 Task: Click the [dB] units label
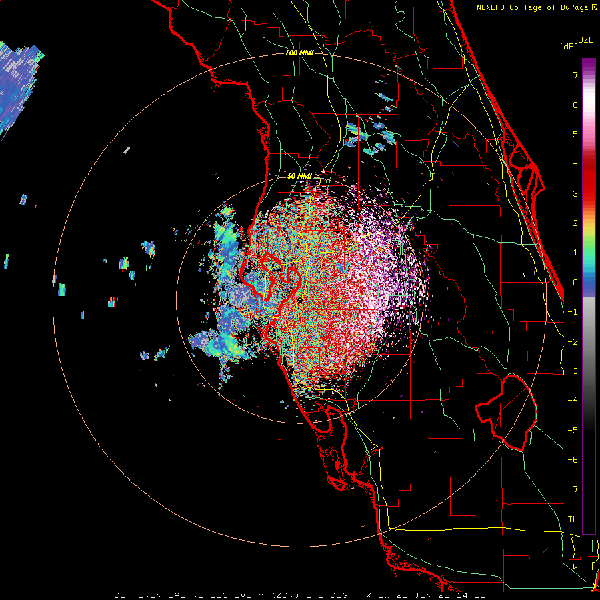click(569, 47)
